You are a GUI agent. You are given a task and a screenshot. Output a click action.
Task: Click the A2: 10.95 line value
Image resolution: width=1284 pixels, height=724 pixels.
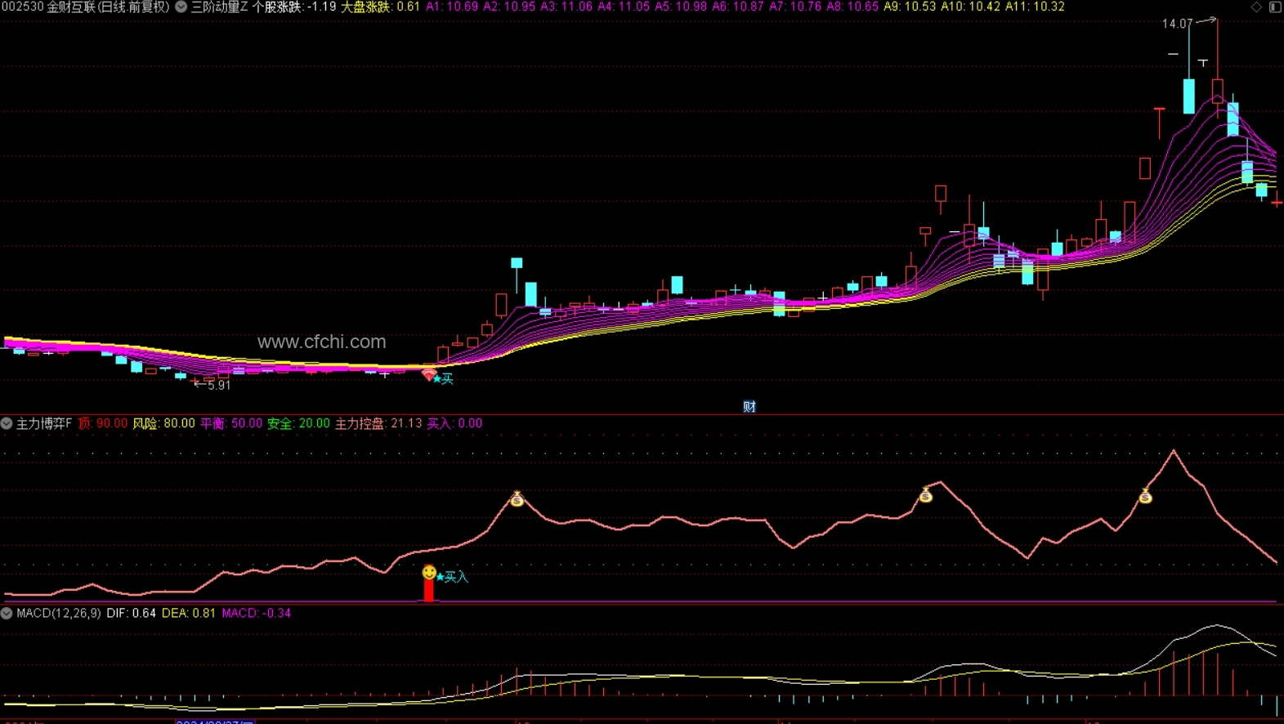(509, 7)
